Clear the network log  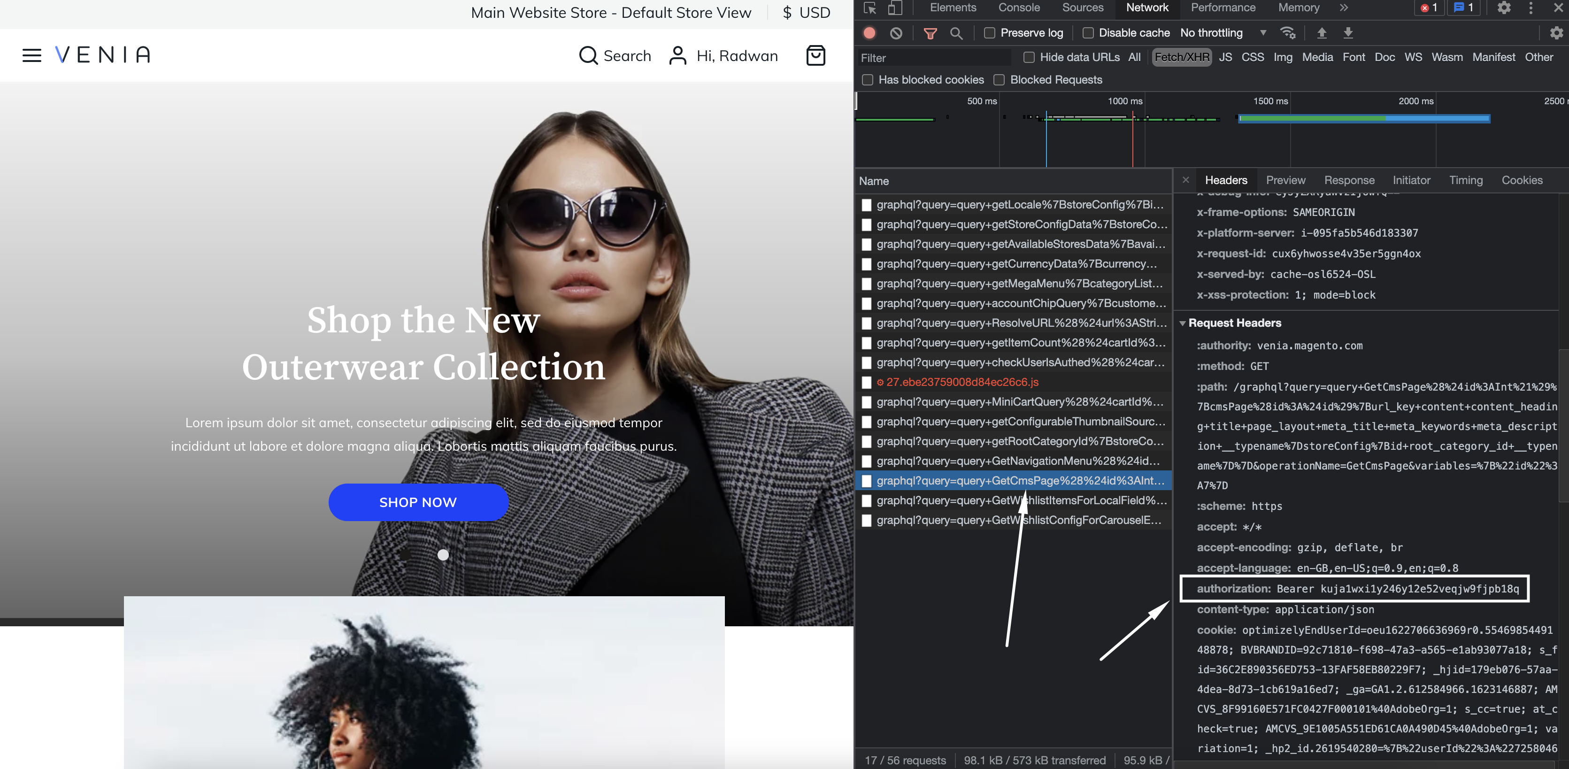(896, 33)
